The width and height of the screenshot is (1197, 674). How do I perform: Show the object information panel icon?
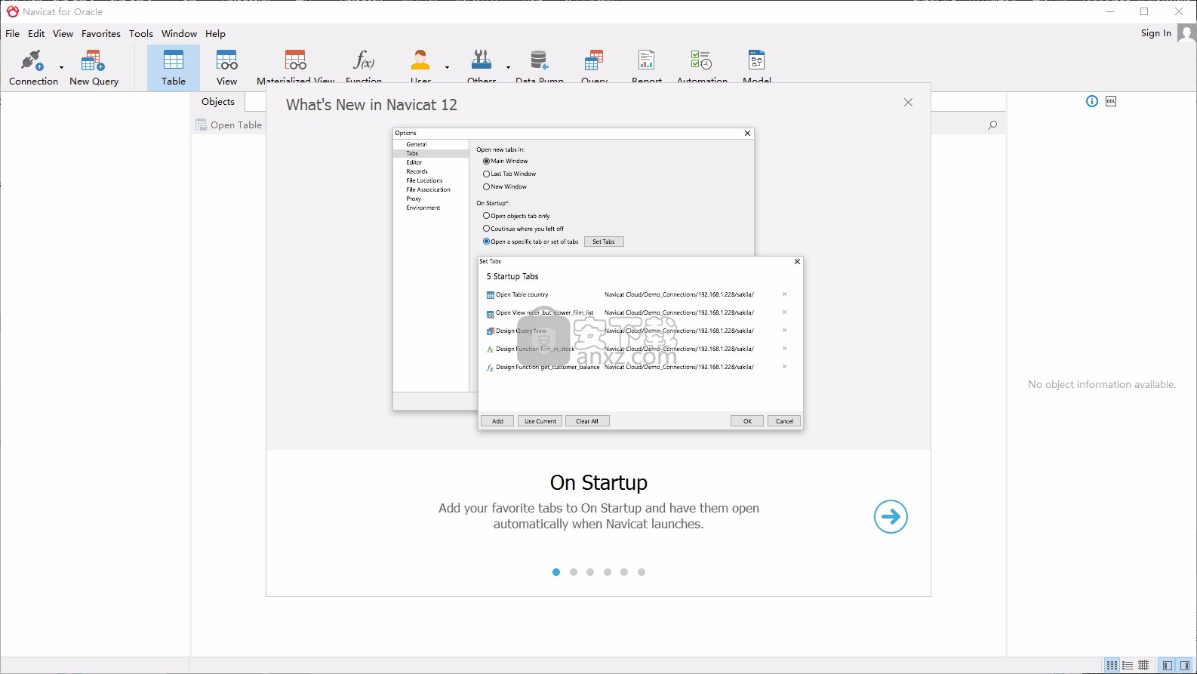tap(1092, 101)
